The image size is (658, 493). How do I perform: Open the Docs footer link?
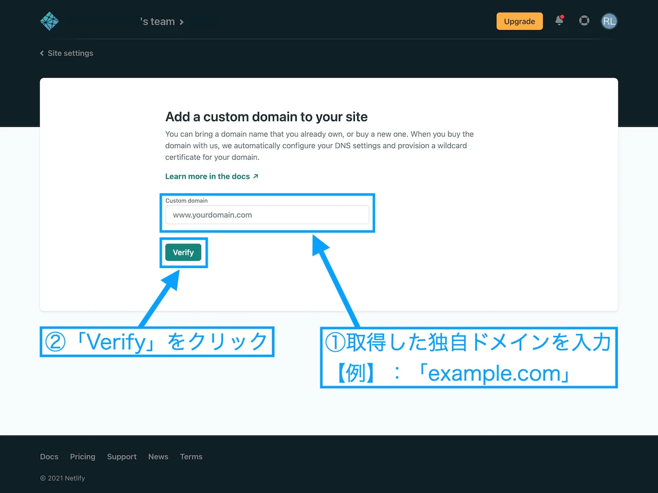(x=49, y=457)
